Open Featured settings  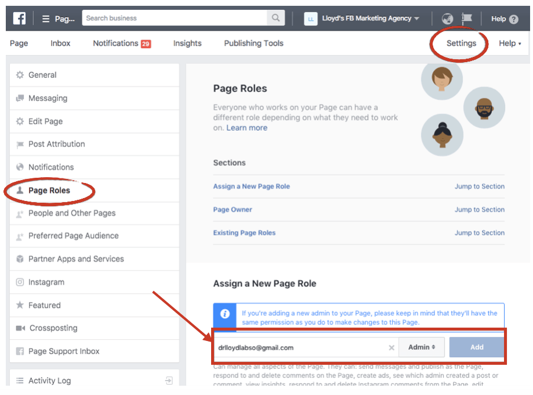(95, 305)
